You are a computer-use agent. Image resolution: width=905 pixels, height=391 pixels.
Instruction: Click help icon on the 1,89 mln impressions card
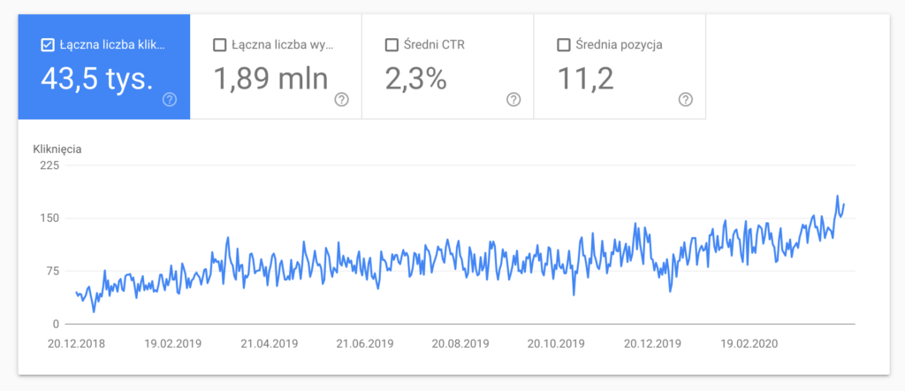[x=342, y=100]
